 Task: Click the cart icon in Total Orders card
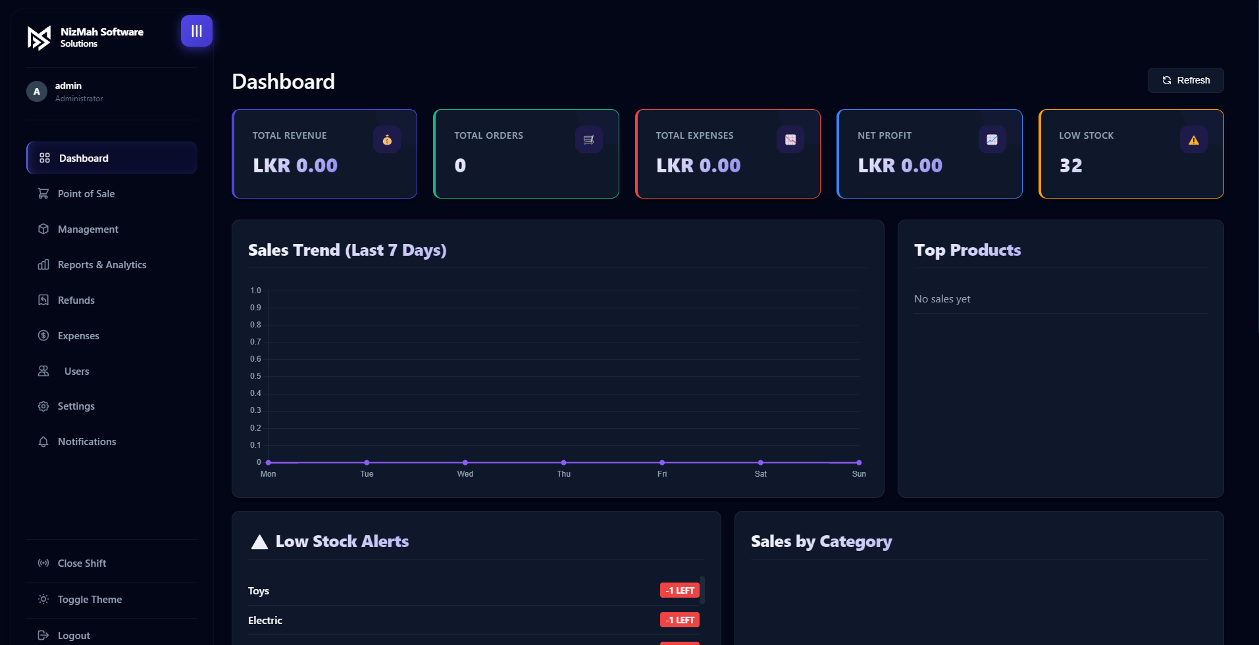[x=588, y=139]
